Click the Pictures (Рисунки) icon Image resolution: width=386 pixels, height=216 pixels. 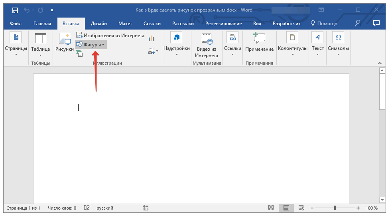64,42
